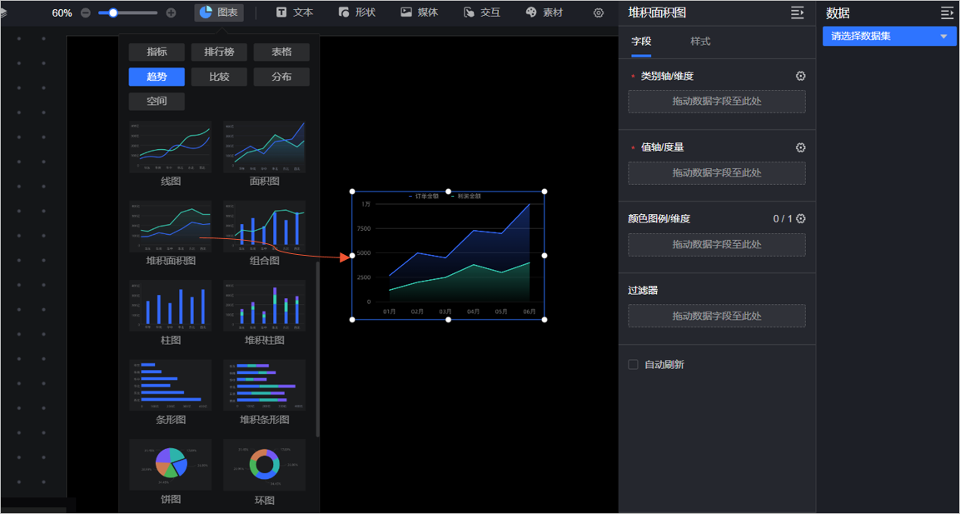Choose the 堆积柱图 stacked column thumbnail
The width and height of the screenshot is (960, 514).
265,306
